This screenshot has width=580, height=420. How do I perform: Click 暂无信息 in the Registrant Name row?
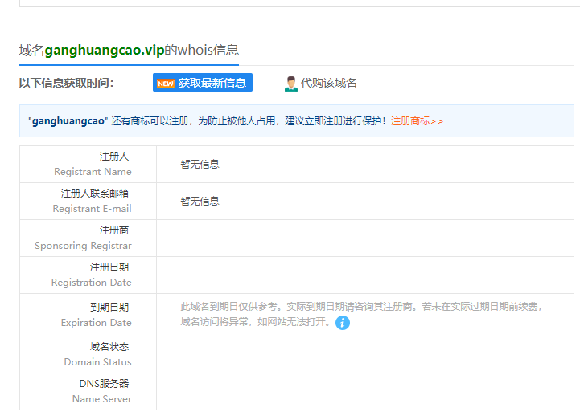point(200,165)
